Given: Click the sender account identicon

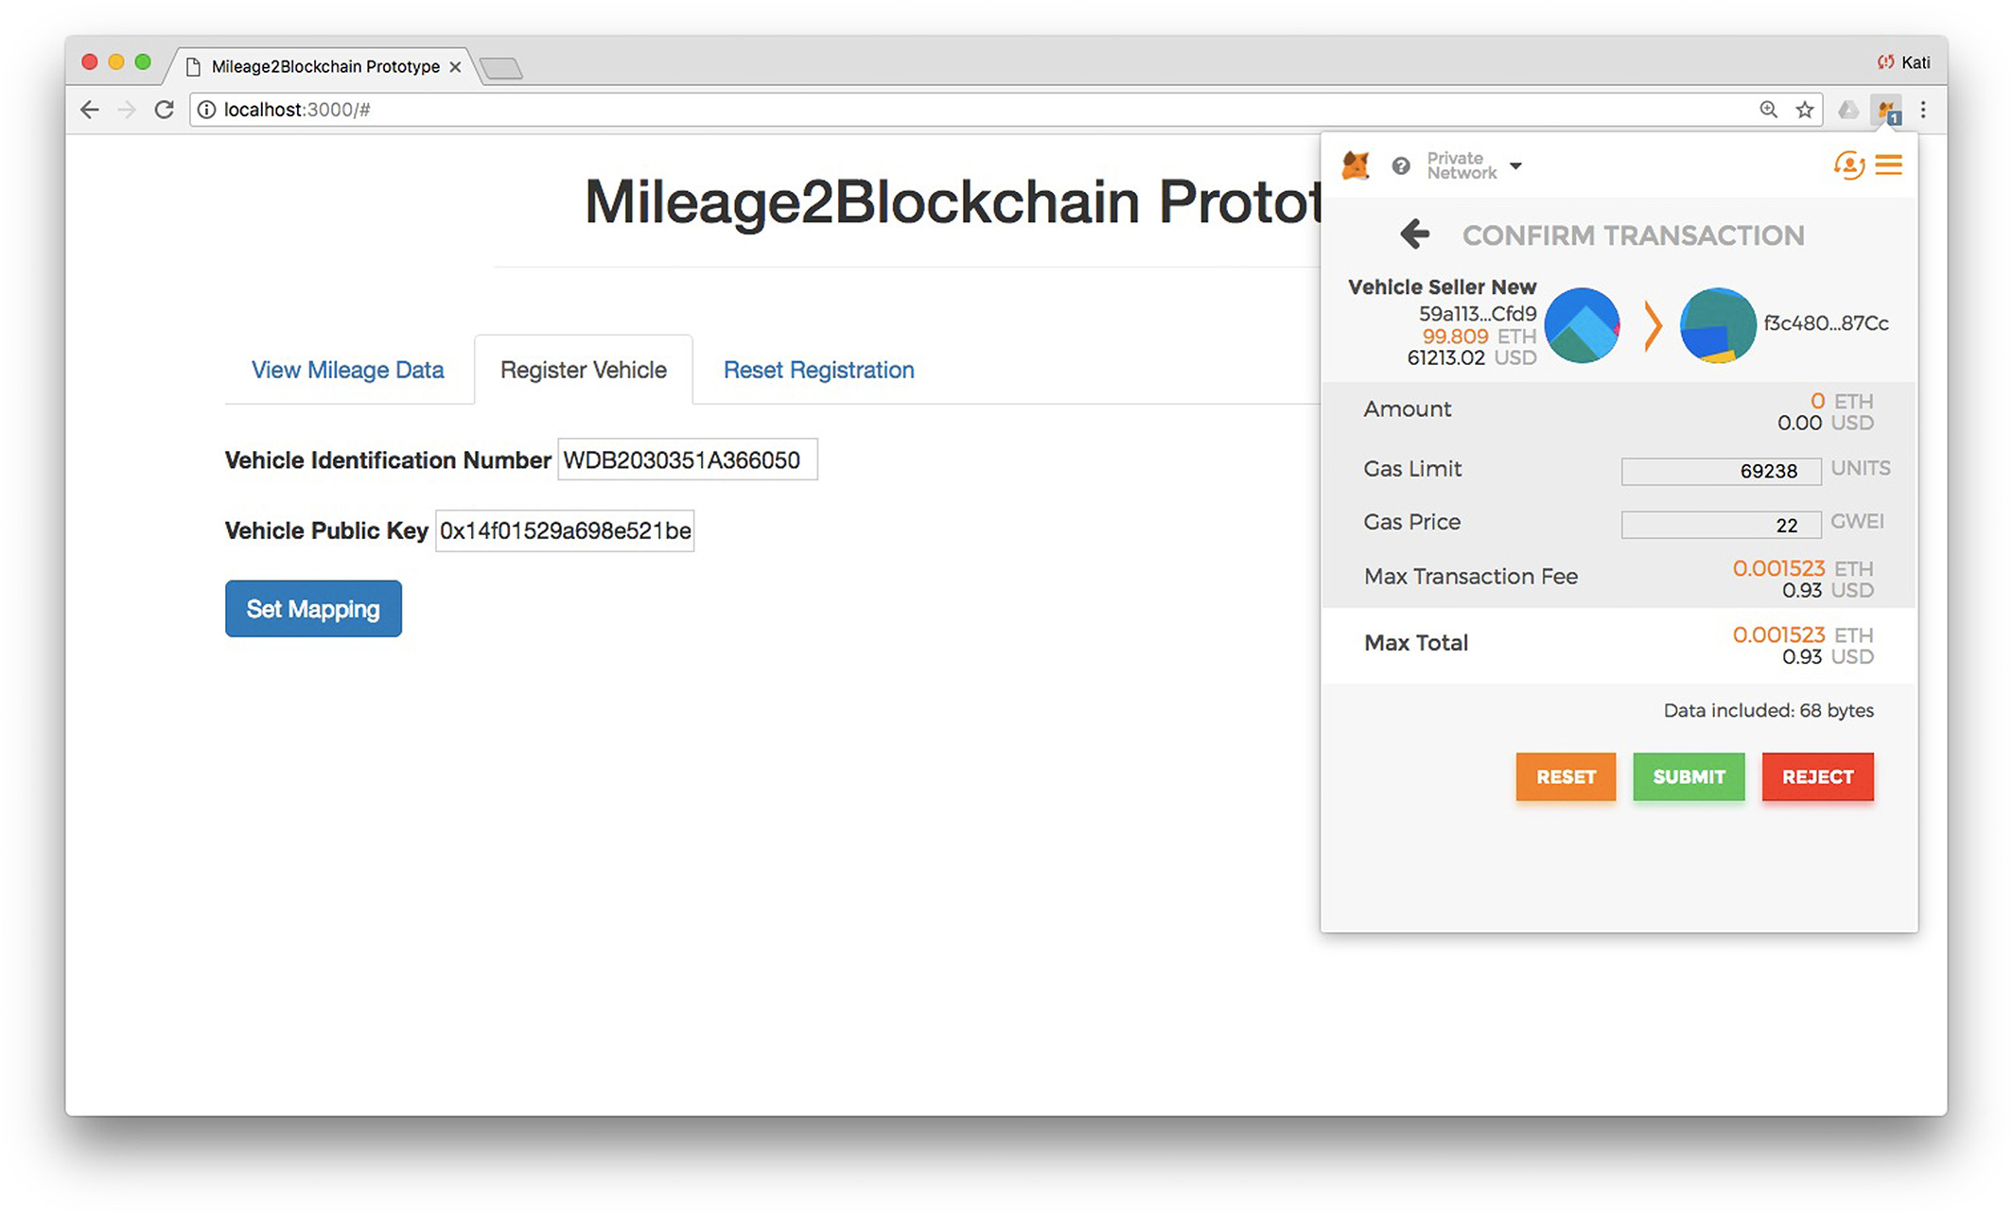Looking at the screenshot, I should (1582, 325).
